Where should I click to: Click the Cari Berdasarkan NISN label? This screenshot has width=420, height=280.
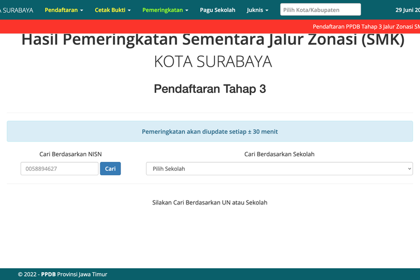[71, 154]
